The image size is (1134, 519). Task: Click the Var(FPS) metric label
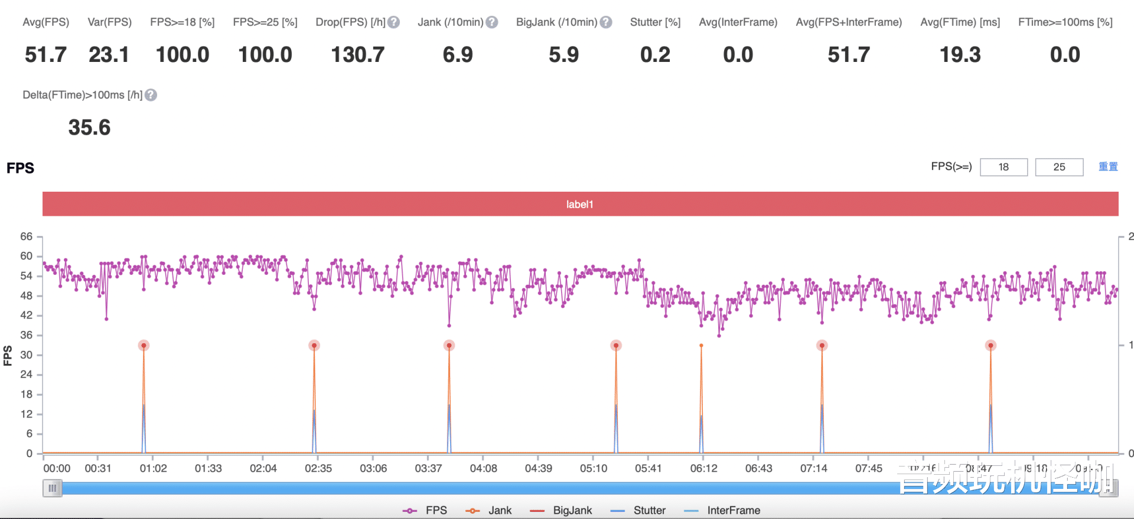(110, 22)
